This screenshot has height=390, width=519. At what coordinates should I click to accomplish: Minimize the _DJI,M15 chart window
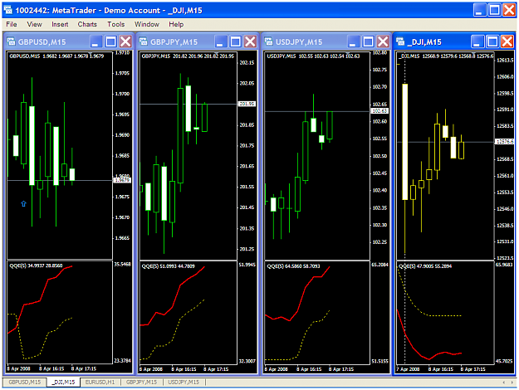pyautogui.click(x=477, y=41)
